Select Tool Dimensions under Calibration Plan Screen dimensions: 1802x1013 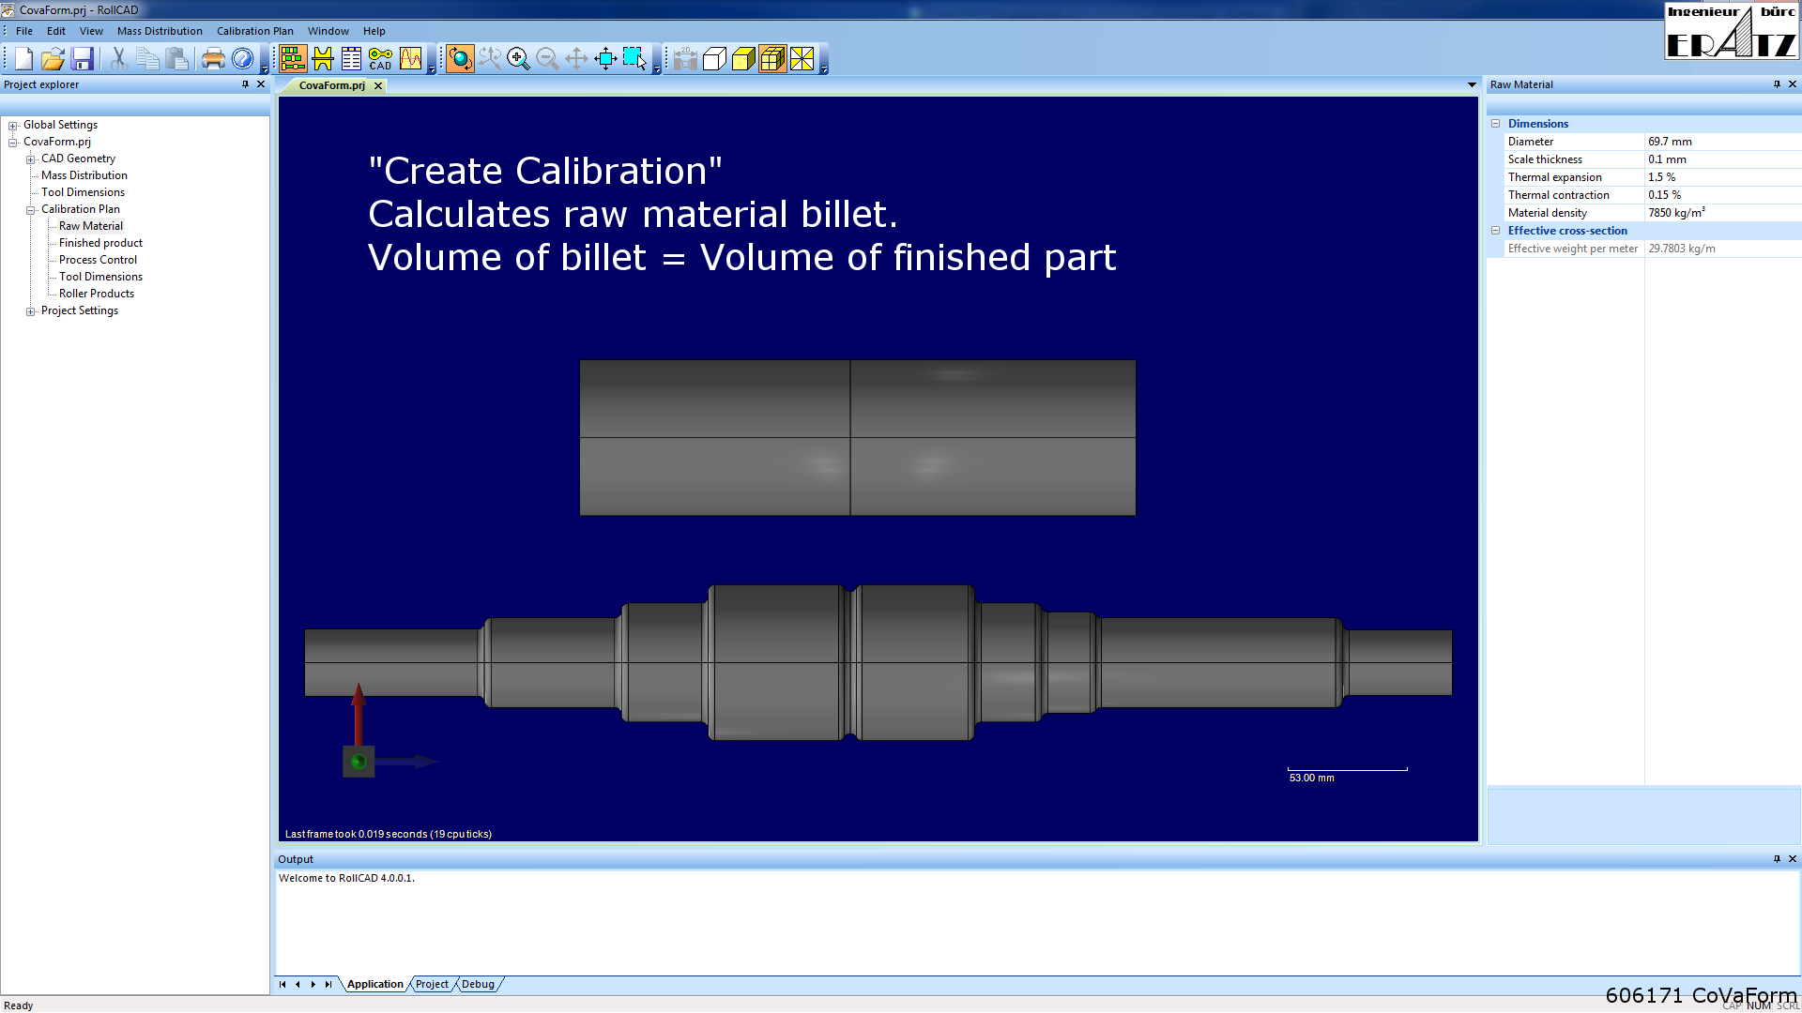[100, 277]
